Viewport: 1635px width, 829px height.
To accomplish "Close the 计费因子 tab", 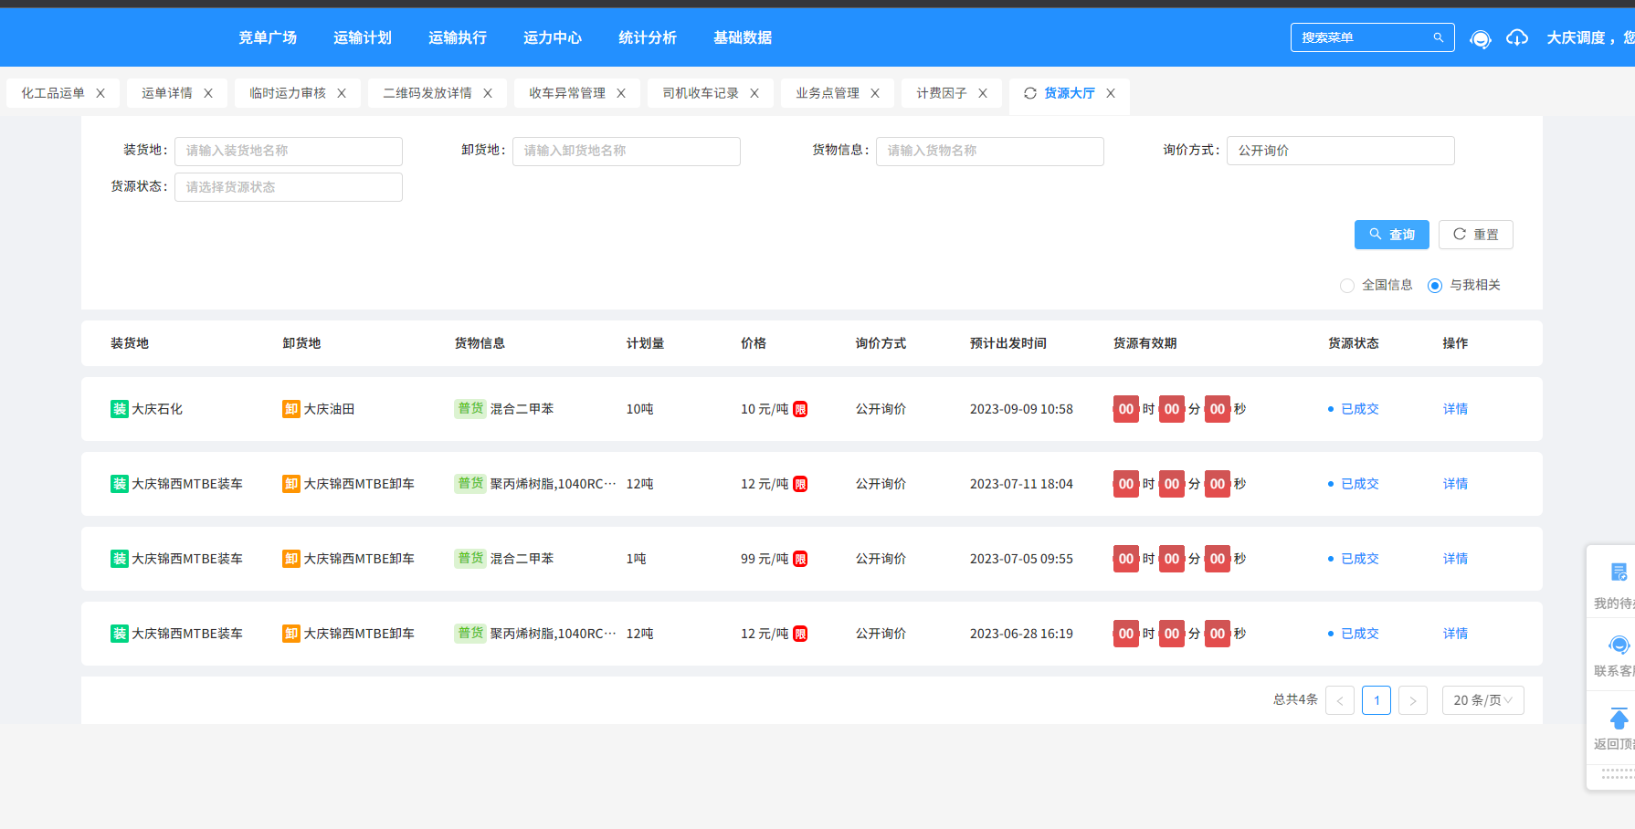I will pyautogui.click(x=983, y=93).
